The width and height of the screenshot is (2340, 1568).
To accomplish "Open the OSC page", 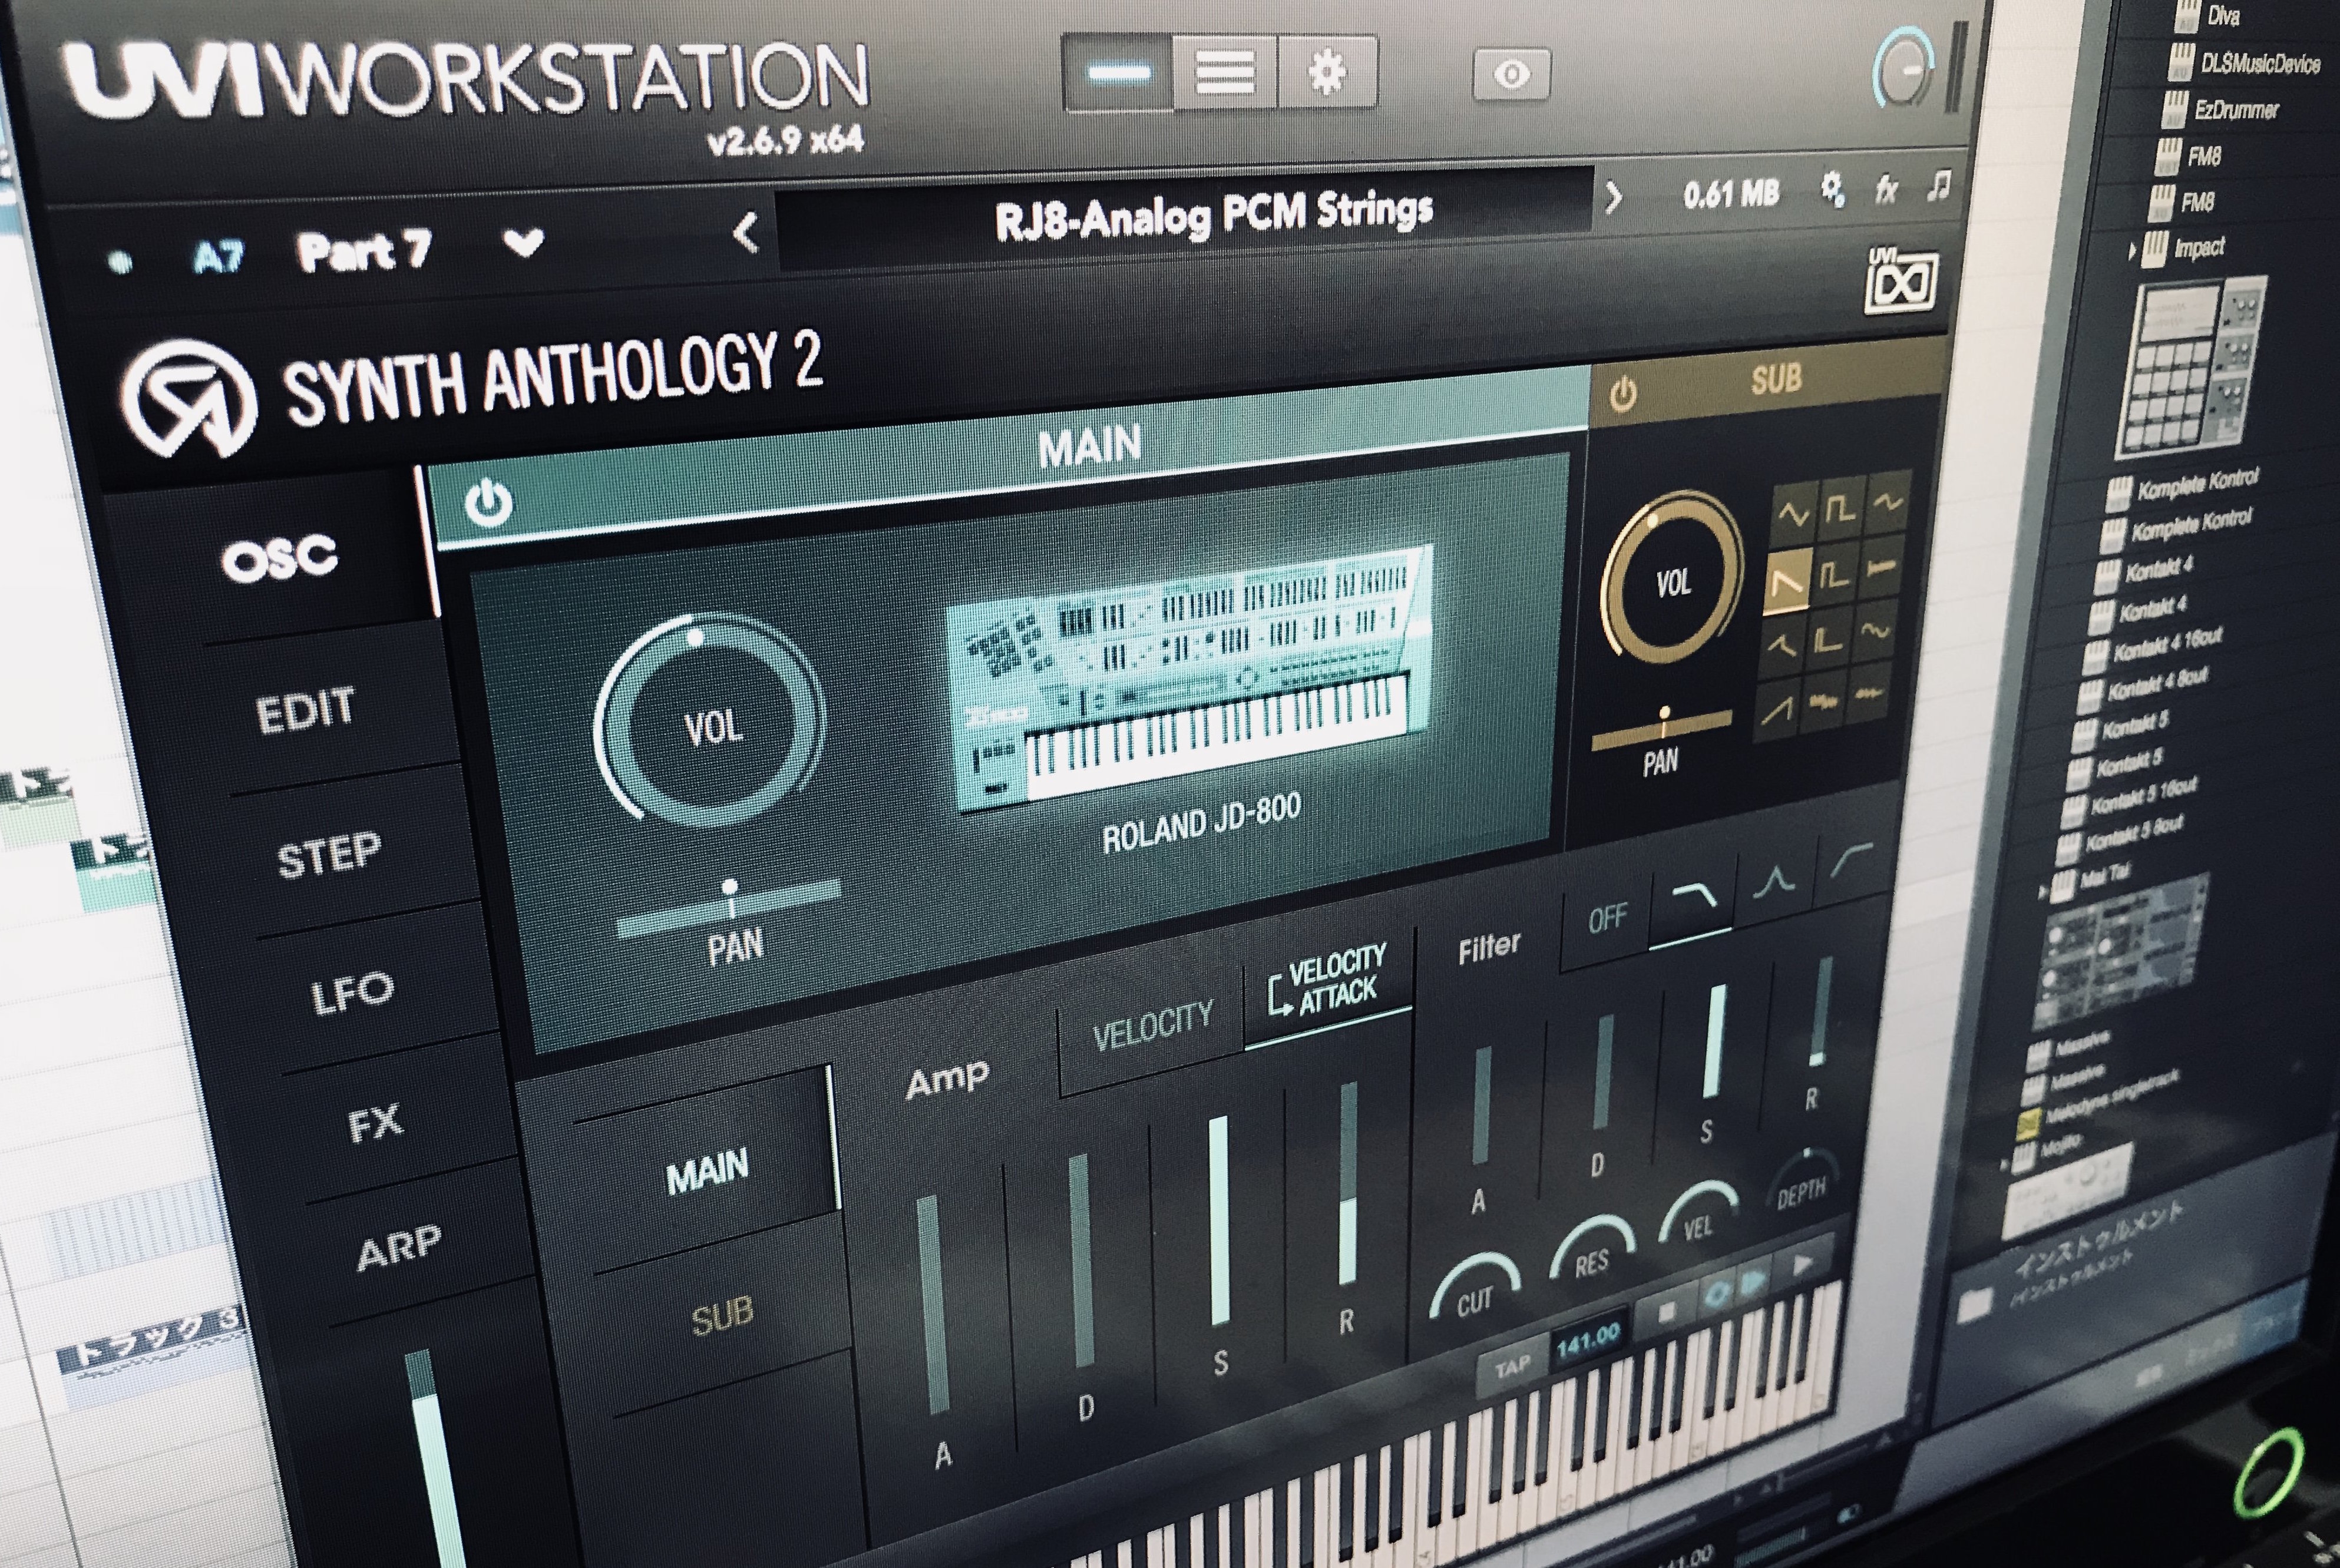I will click(x=280, y=558).
